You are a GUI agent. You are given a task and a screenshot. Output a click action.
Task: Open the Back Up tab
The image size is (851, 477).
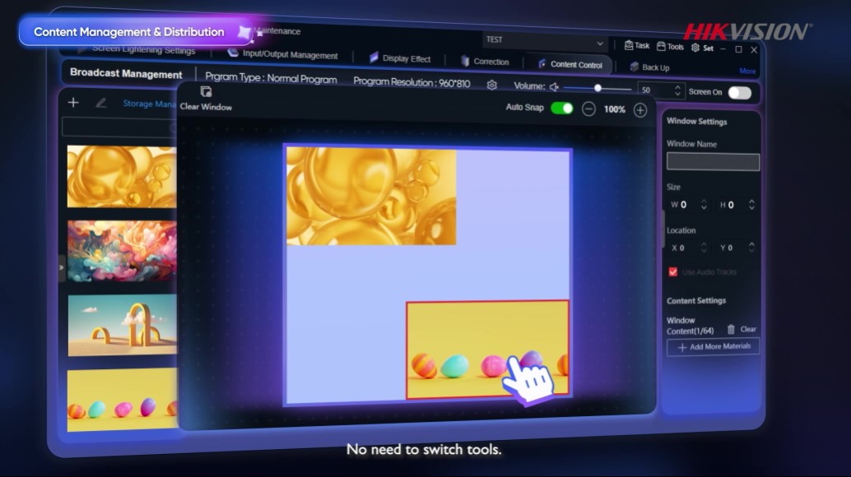point(649,67)
